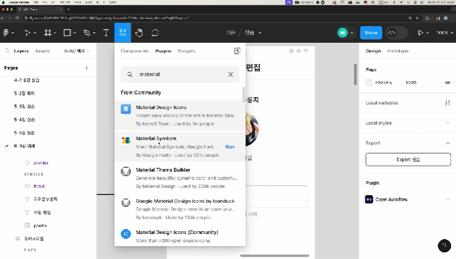Screen dimensions: 456x259
Task: Select the photo layer
Action: 40,226
